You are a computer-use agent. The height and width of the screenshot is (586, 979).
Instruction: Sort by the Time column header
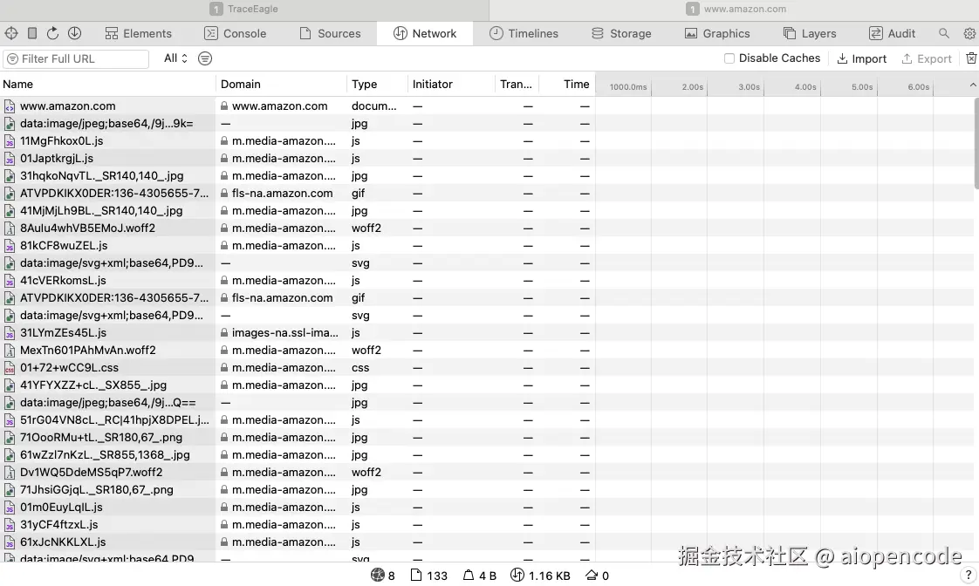pos(566,85)
